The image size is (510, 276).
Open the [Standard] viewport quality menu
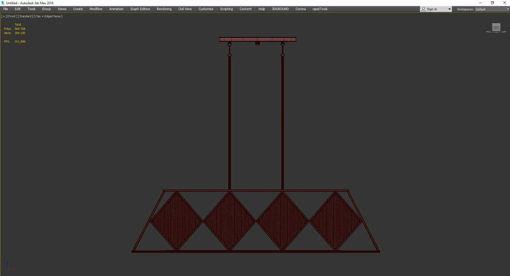click(x=25, y=16)
